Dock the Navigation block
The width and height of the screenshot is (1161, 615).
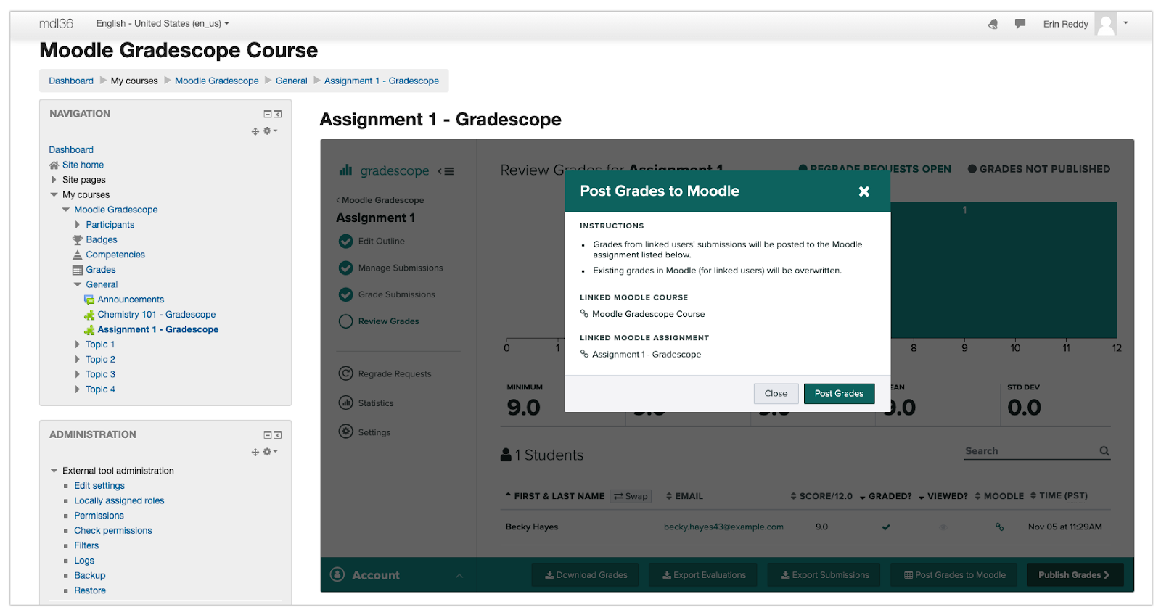point(277,114)
